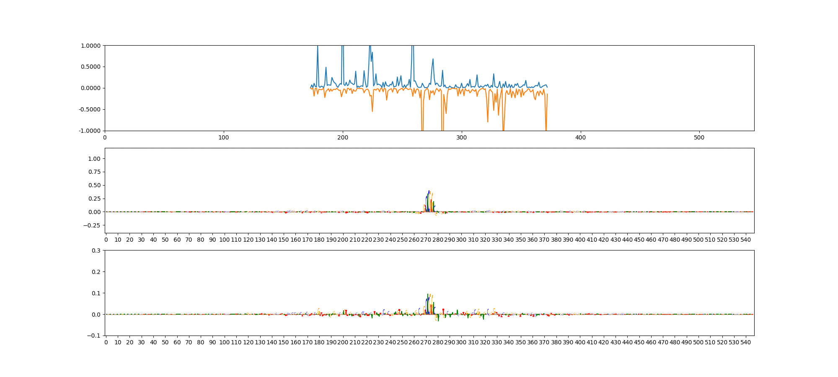Click the '0.3' y-axis label in bottom plot
This screenshot has height=377, width=838.
96,250
